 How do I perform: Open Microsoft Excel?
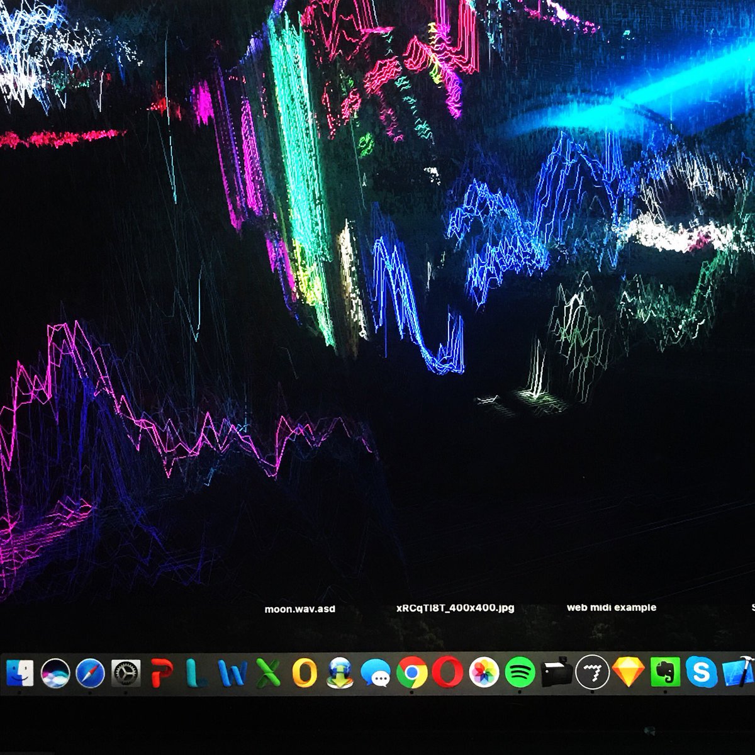268,678
